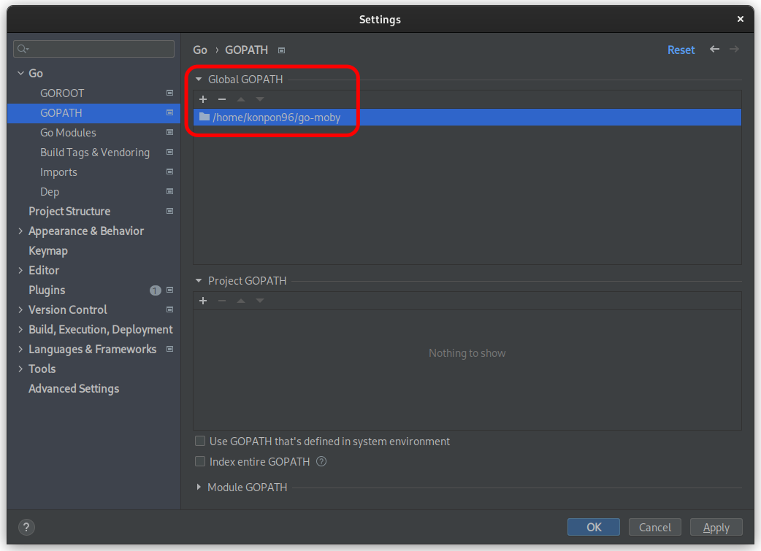Select GOROOT in the settings tree
Image resolution: width=761 pixels, height=551 pixels.
62,93
